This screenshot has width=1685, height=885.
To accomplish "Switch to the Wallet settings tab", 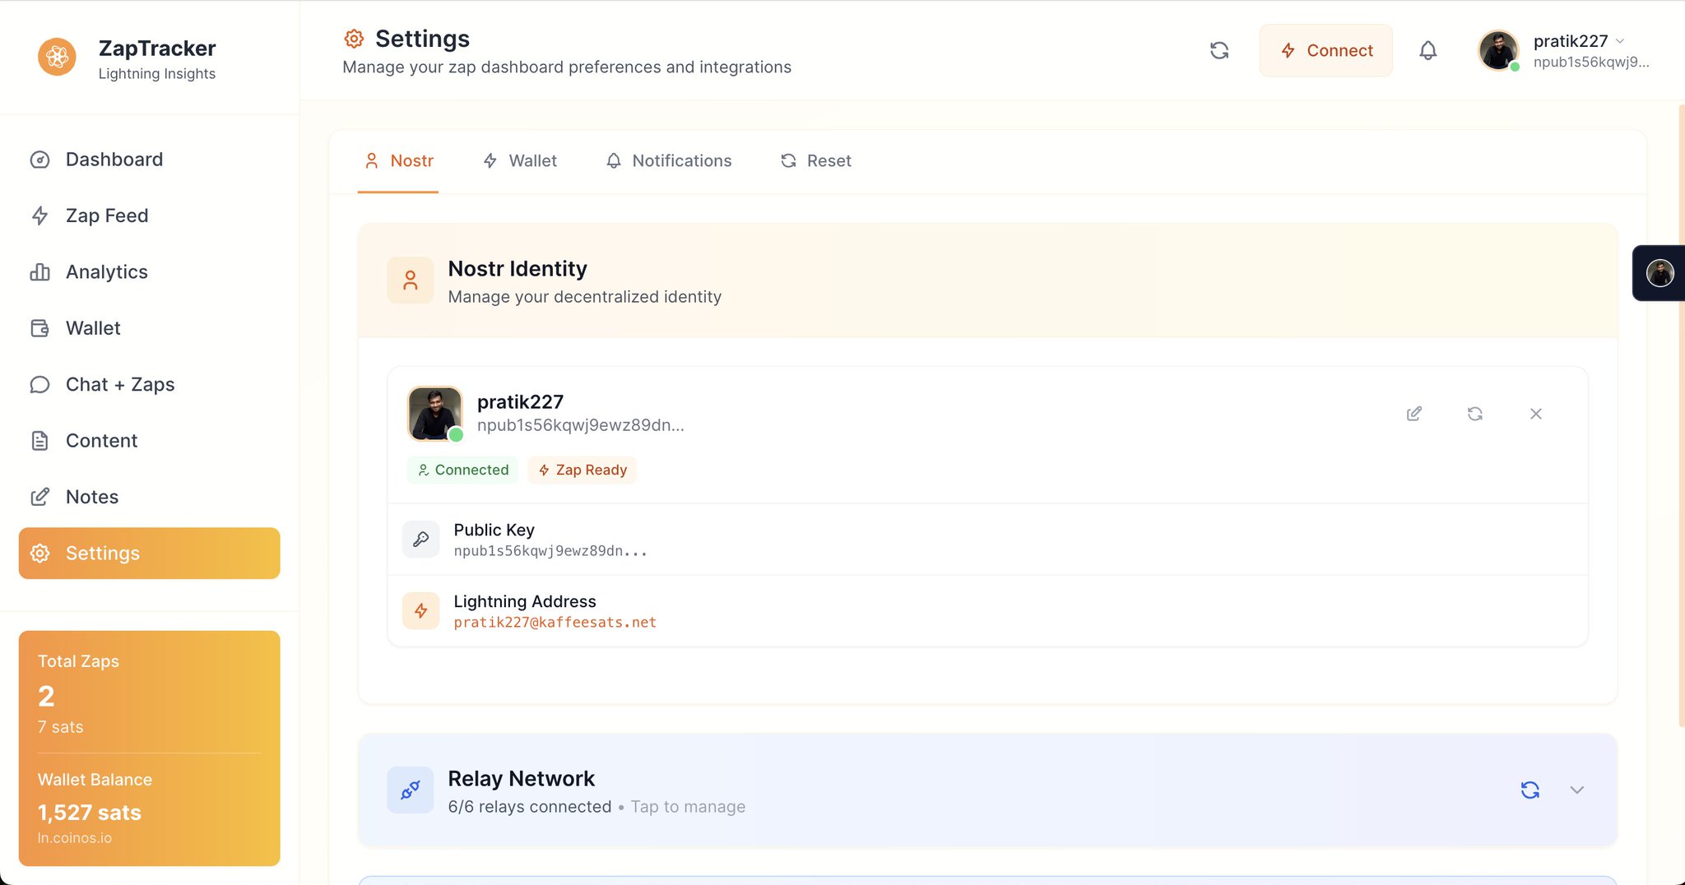I will (x=520, y=161).
